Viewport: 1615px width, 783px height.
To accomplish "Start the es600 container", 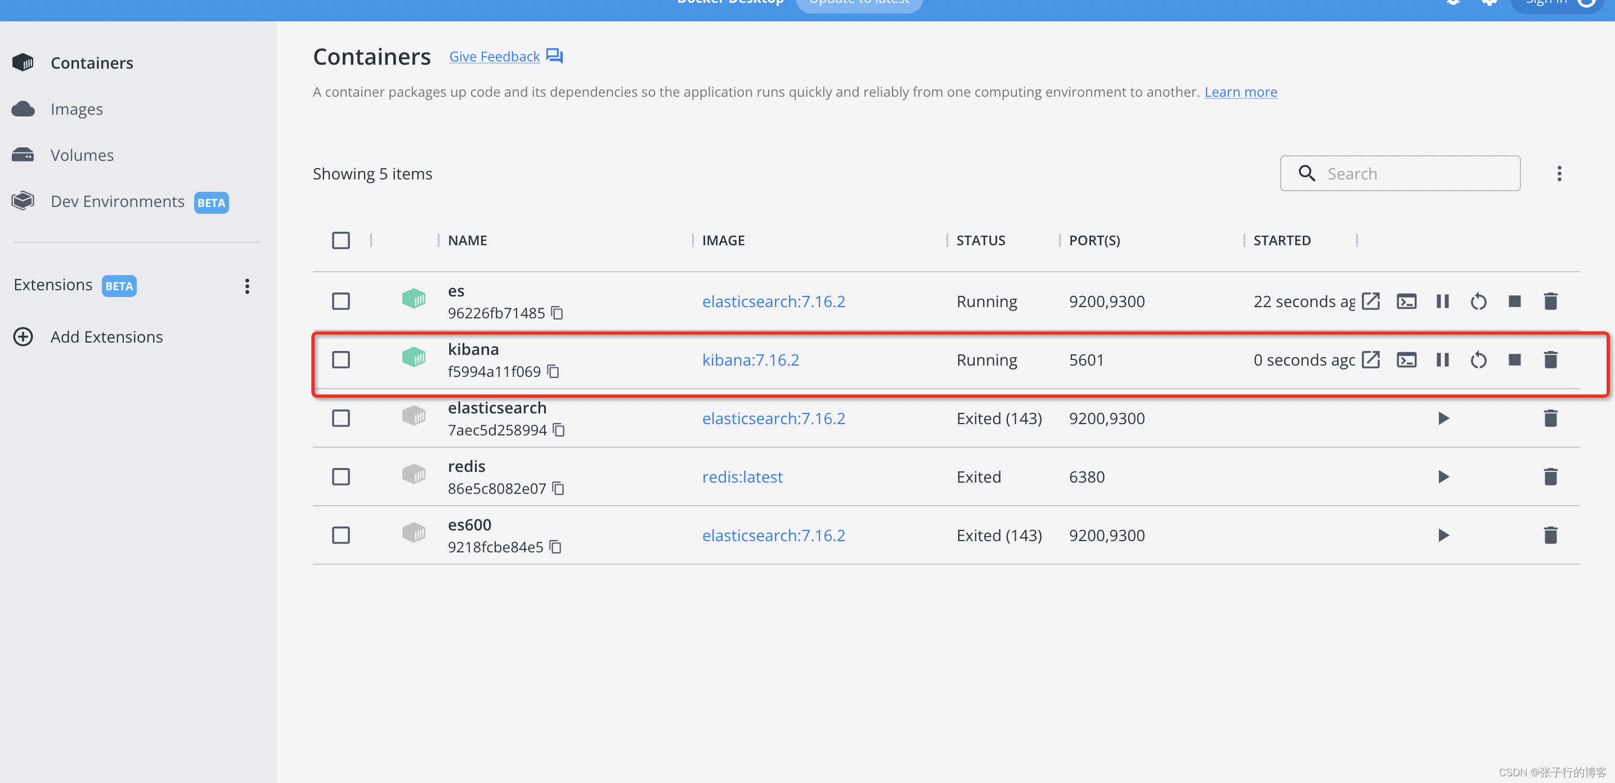I will pos(1443,535).
